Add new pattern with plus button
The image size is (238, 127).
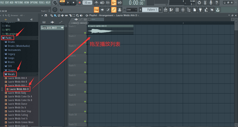tap(160, 10)
